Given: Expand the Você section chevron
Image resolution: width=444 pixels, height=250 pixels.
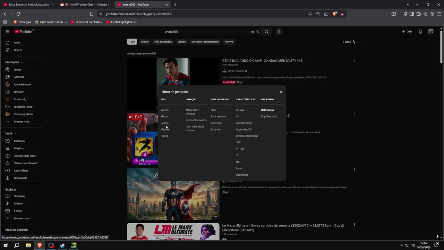Looking at the screenshot, I should coord(15,133).
